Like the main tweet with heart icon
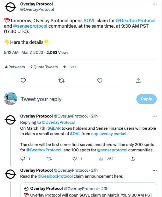The height and width of the screenshot is (197, 162). 100,81
